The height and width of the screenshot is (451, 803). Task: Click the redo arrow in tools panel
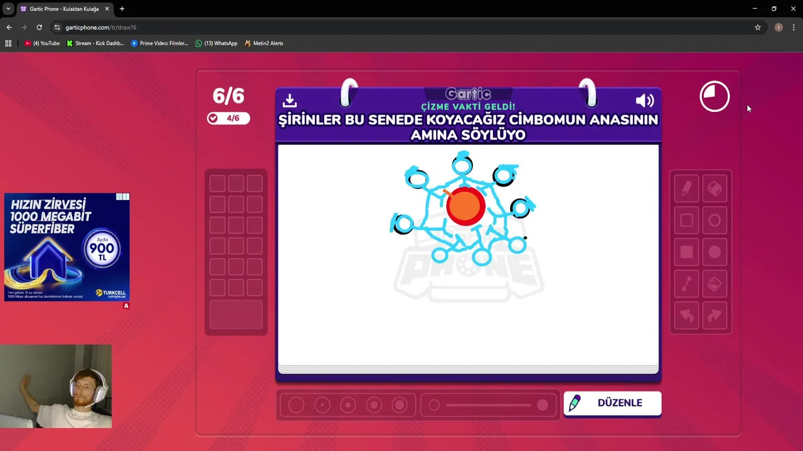pyautogui.click(x=715, y=316)
